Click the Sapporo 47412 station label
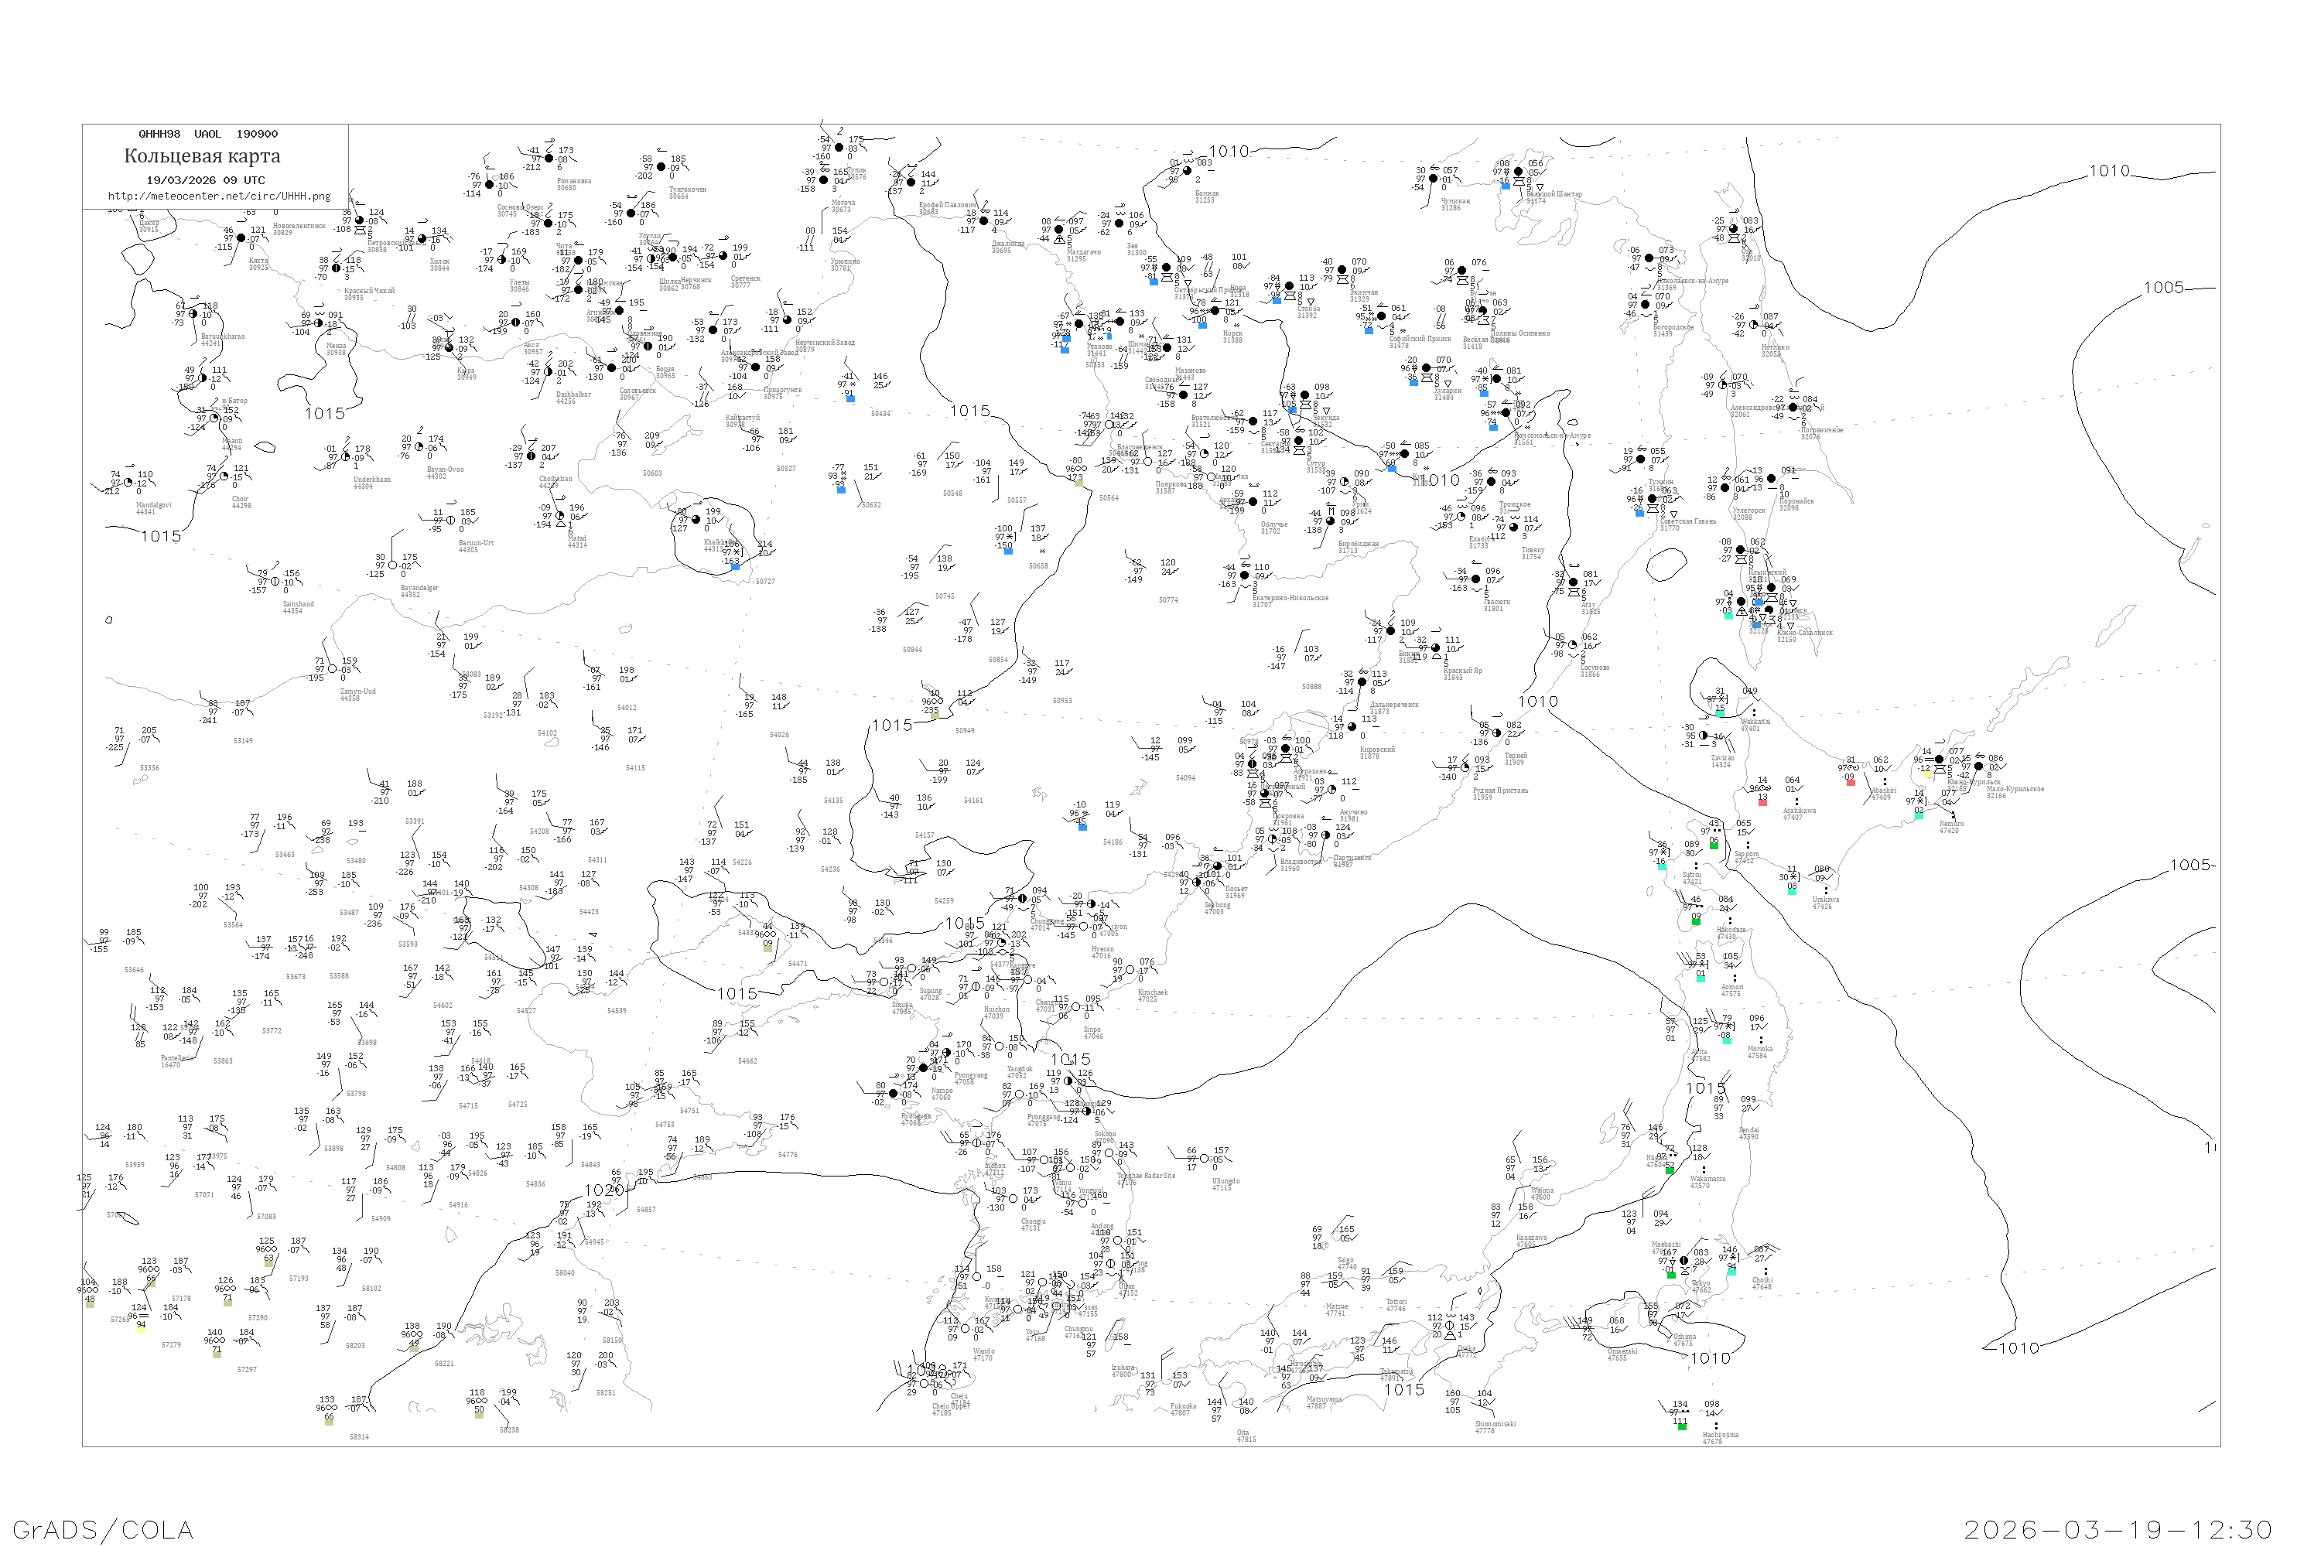 1745,857
